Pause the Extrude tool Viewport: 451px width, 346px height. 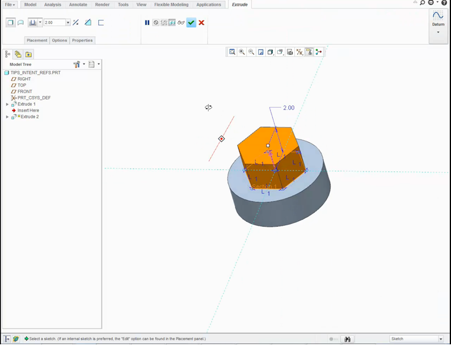147,23
